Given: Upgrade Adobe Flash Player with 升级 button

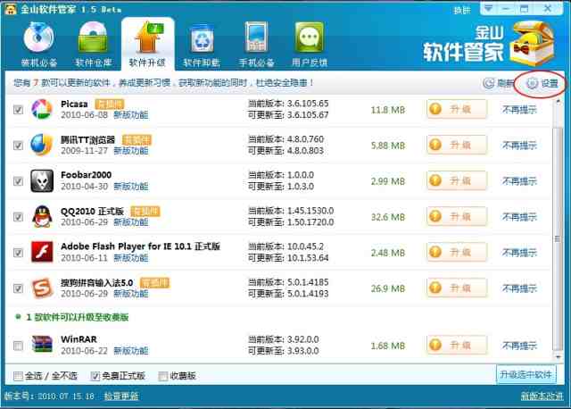Looking at the screenshot, I should (457, 252).
